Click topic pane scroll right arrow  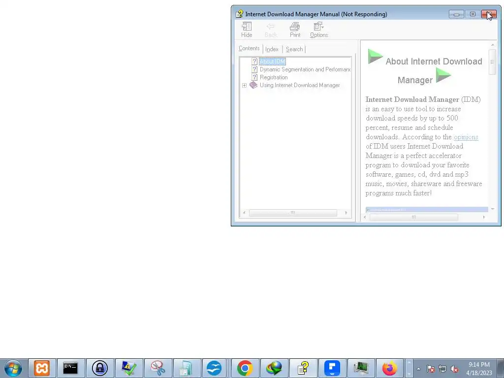point(484,217)
